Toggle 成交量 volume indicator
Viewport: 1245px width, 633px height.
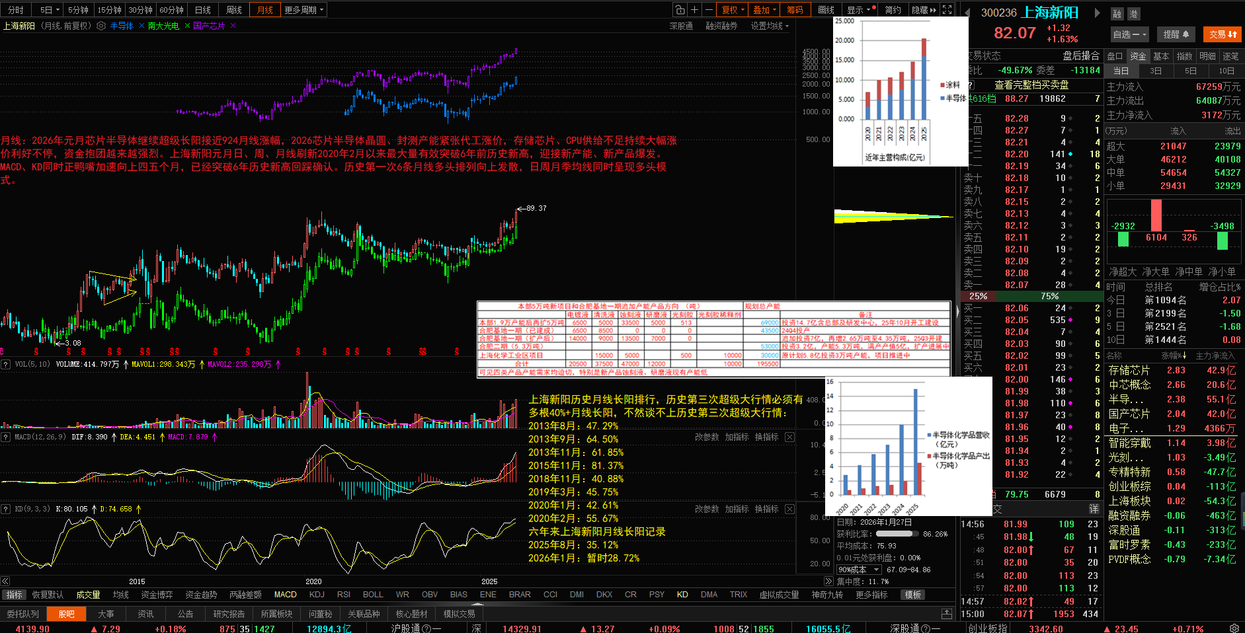tap(88, 595)
